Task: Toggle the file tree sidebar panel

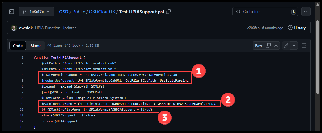Action: pyautogui.click(x=12, y=12)
